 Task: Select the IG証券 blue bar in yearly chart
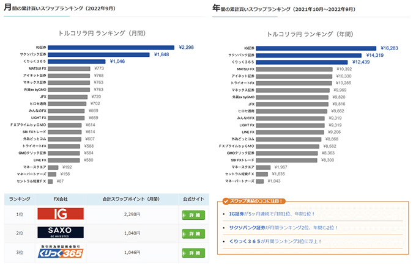pos(316,48)
